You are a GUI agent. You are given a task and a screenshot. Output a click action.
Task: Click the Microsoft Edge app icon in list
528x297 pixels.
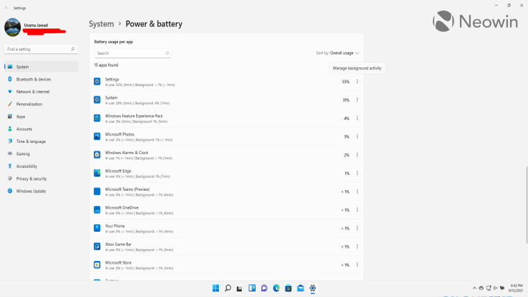click(97, 173)
